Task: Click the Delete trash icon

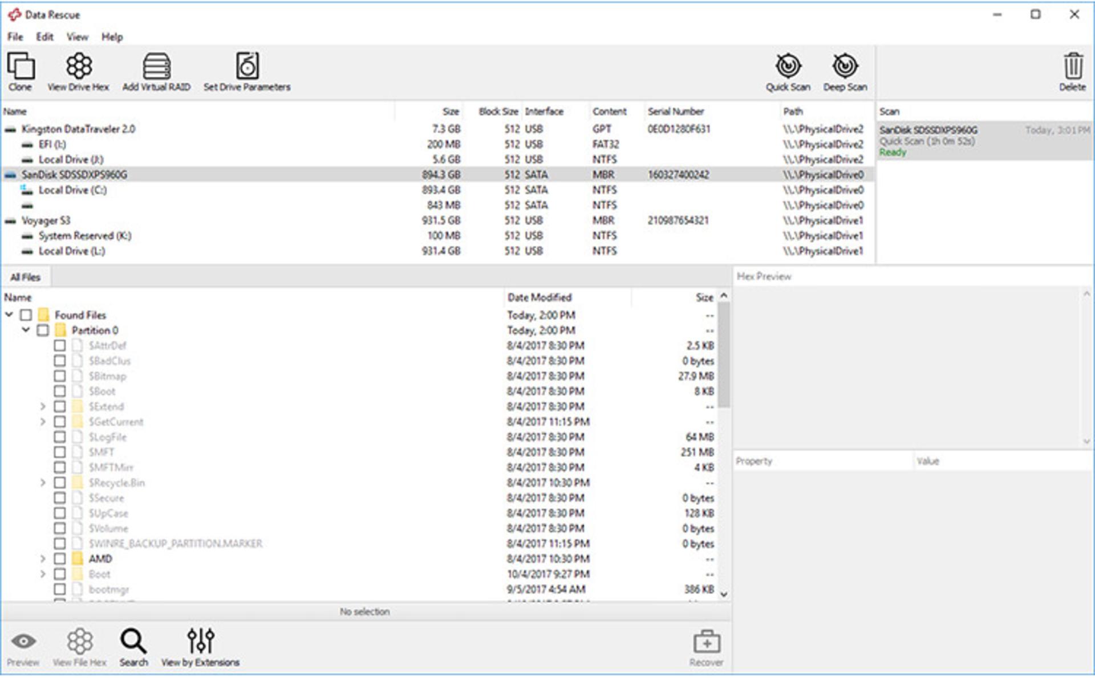Action: (x=1073, y=66)
